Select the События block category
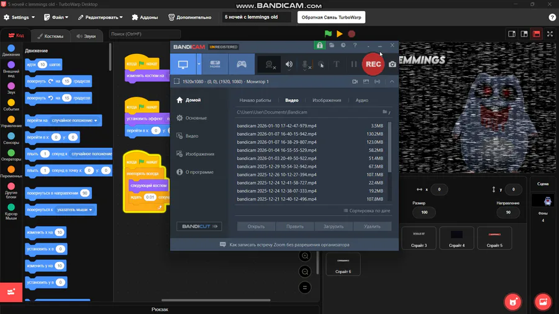559x314 pixels. pyautogui.click(x=11, y=105)
